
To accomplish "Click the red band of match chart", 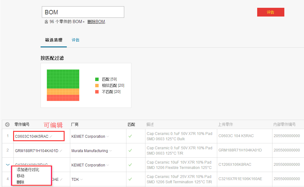I will point(63,98).
